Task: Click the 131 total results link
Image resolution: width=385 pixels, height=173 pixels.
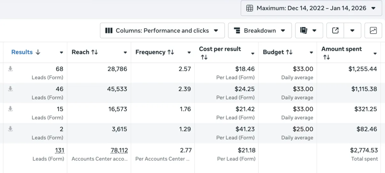Action: [59, 150]
